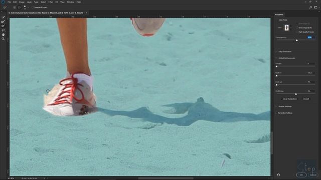Screen dimensions: 321x180
Task: Enable Sample All Layers checkbox
Action: click(x=33, y=7)
